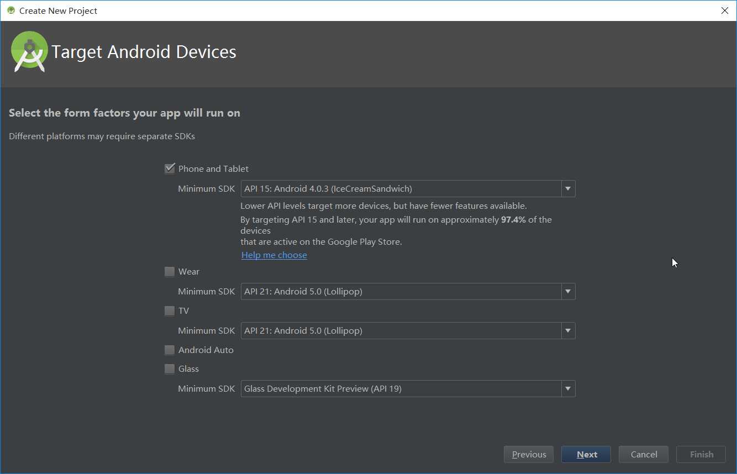
Task: Uncheck the Phone and Tablet checkbox
Action: [170, 168]
